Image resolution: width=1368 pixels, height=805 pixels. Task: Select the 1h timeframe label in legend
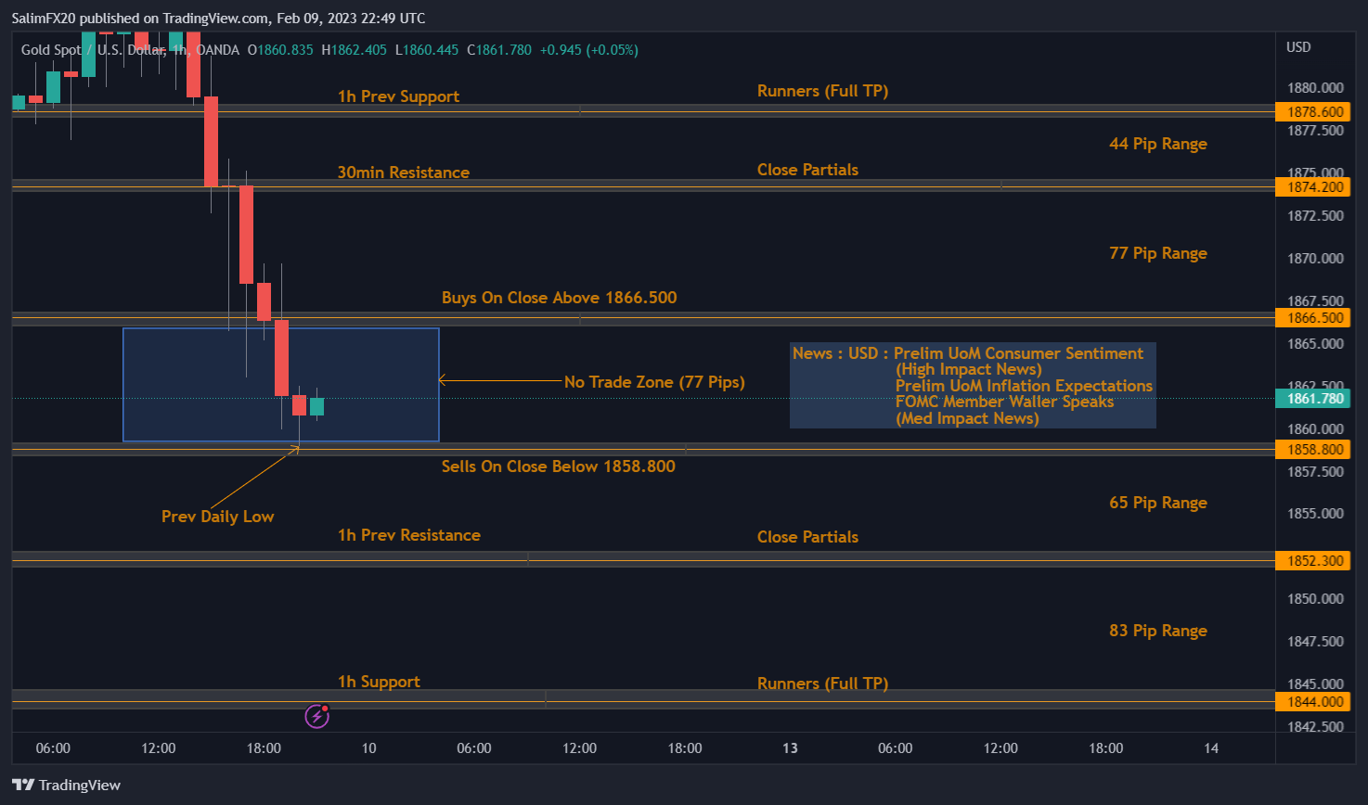coord(178,50)
